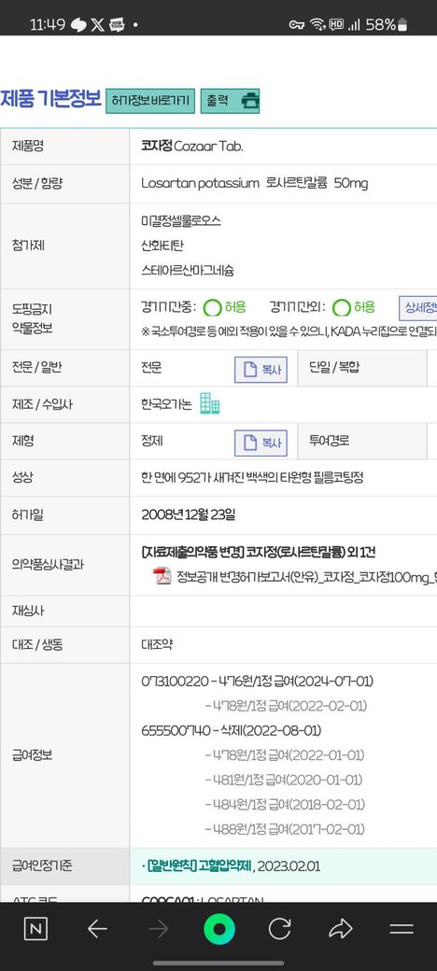Open the 고혈압약제 일반원칙 link

[x=196, y=866]
